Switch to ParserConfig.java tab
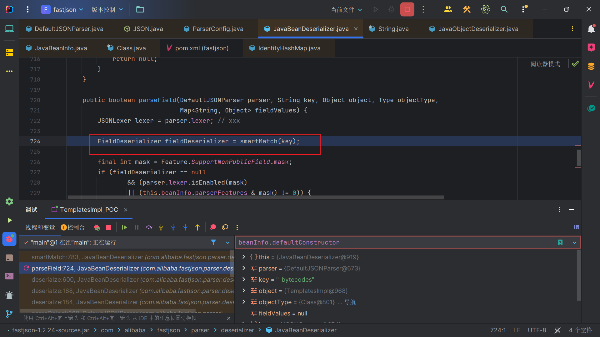Viewport: 600px width, 337px height. click(213, 29)
